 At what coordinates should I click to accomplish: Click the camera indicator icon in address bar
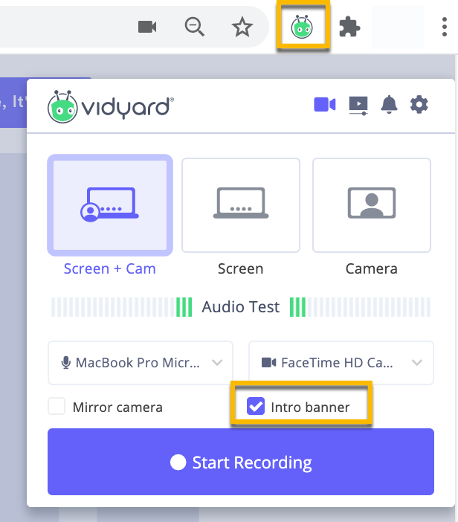pyautogui.click(x=147, y=27)
